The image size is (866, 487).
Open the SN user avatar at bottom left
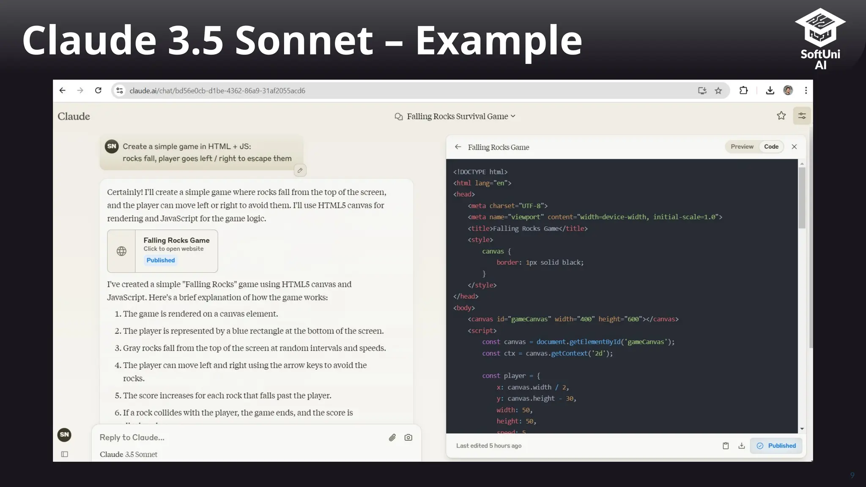coord(64,435)
